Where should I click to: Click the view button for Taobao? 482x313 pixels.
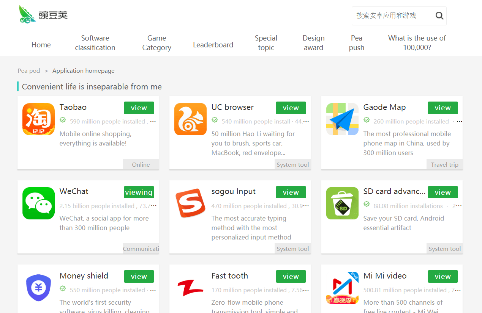[139, 108]
